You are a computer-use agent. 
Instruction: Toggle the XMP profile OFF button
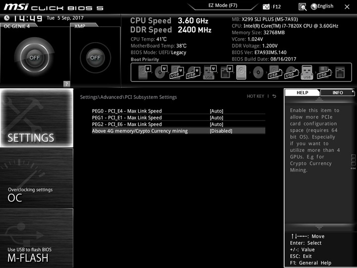(x=95, y=58)
